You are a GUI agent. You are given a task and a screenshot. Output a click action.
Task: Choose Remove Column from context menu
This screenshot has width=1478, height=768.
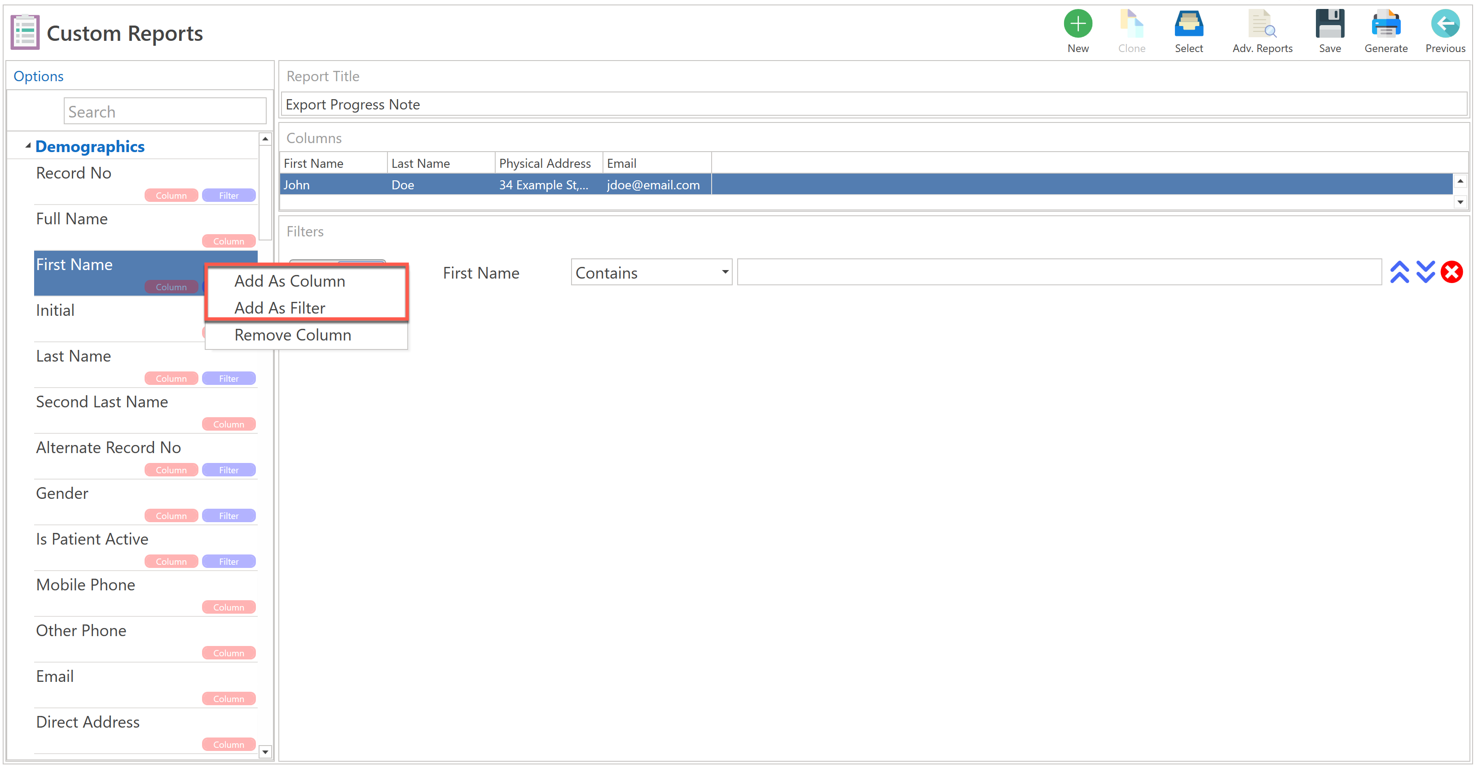tap(293, 335)
